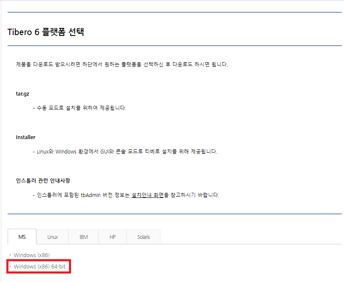Switch to the Solaris tab
The image size is (344, 282).
tap(143, 237)
